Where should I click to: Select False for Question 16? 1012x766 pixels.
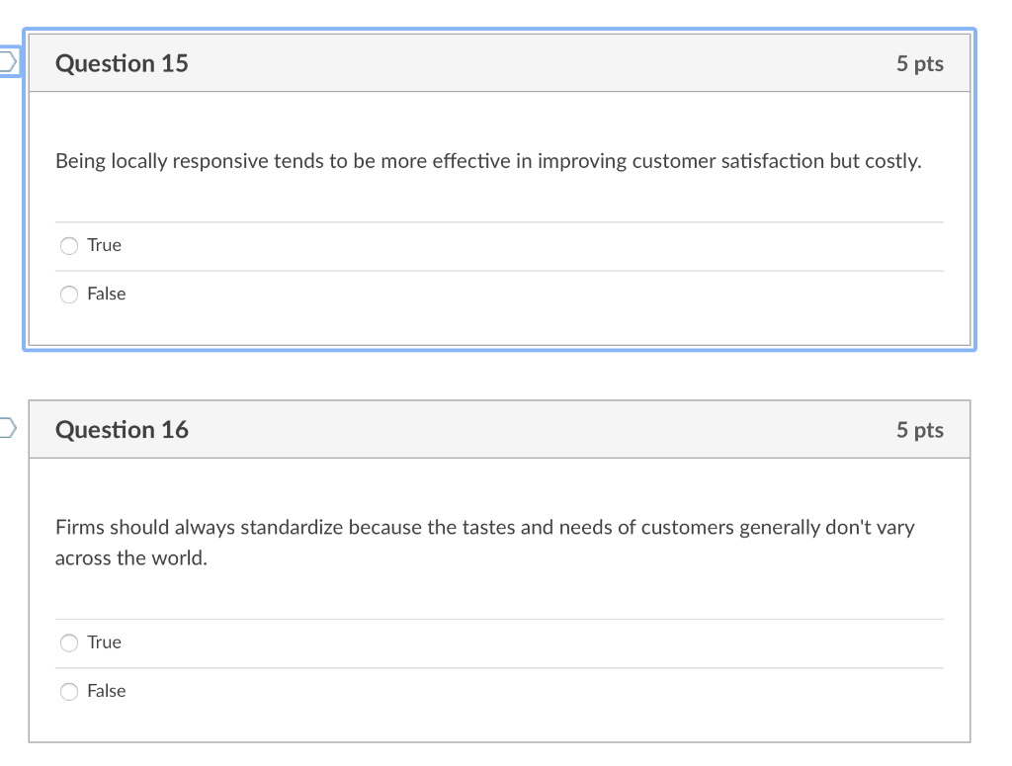click(x=69, y=691)
